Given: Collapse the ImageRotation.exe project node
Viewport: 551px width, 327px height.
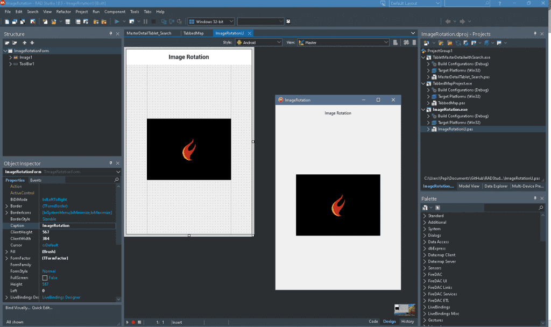Looking at the screenshot, I should coord(423,110).
